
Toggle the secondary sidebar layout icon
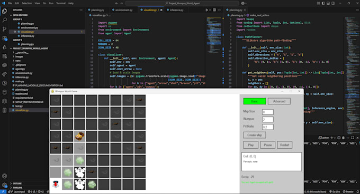[333, 3]
